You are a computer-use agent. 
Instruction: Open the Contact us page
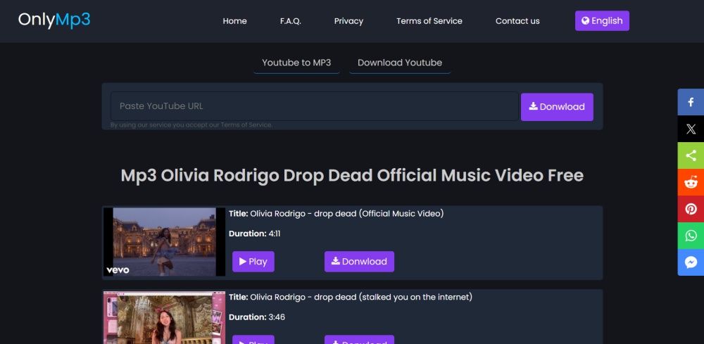click(x=517, y=21)
